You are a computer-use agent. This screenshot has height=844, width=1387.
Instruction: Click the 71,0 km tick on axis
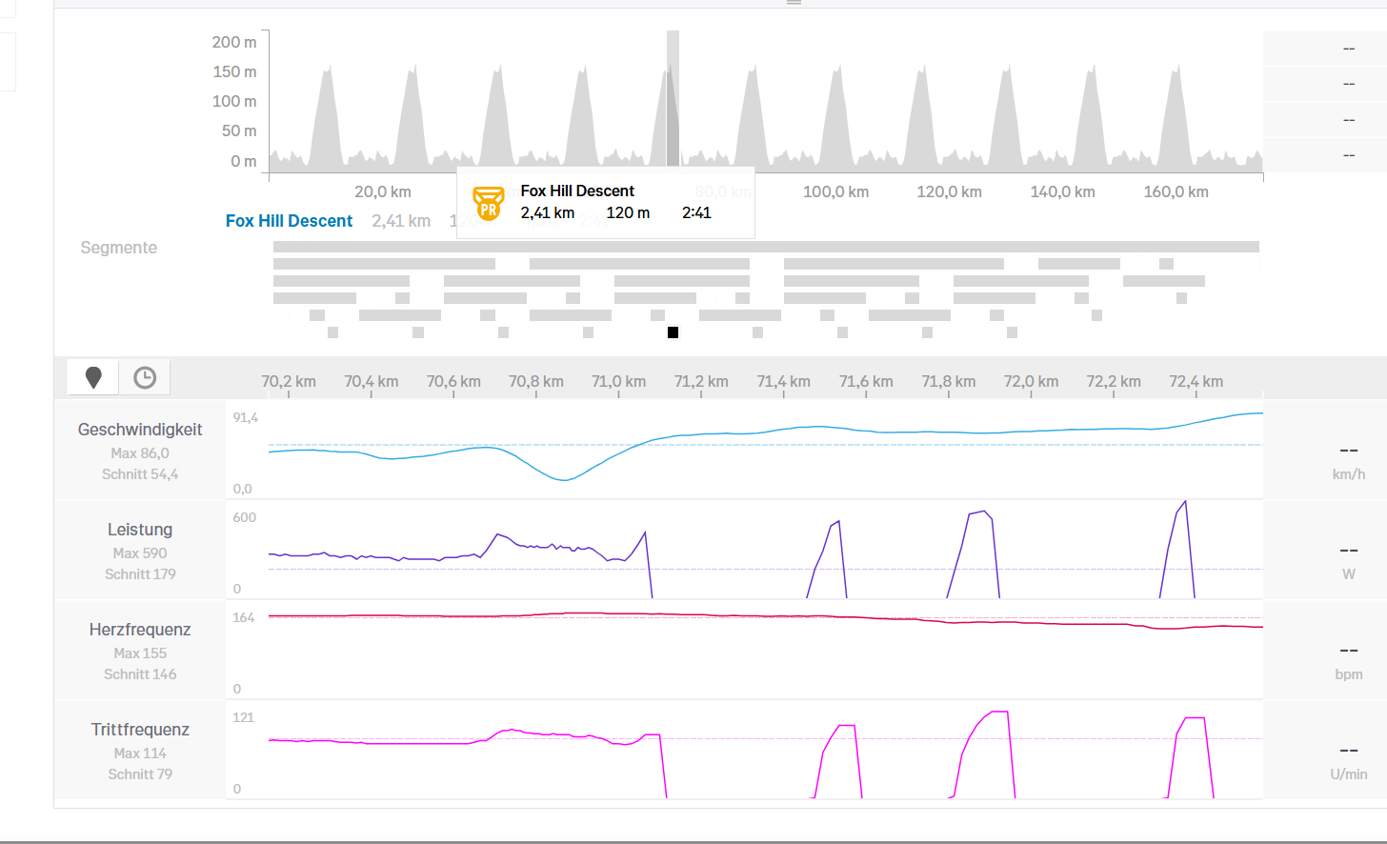[618, 382]
